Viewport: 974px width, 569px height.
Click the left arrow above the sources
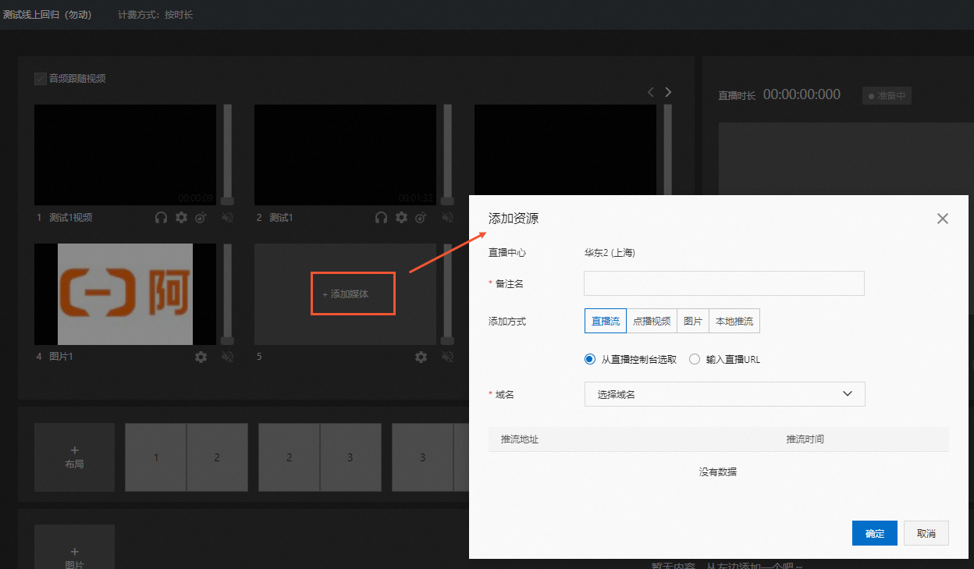pyautogui.click(x=651, y=91)
